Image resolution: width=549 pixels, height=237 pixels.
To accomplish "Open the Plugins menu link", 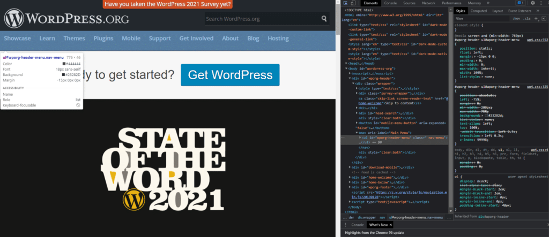I will [x=103, y=39].
